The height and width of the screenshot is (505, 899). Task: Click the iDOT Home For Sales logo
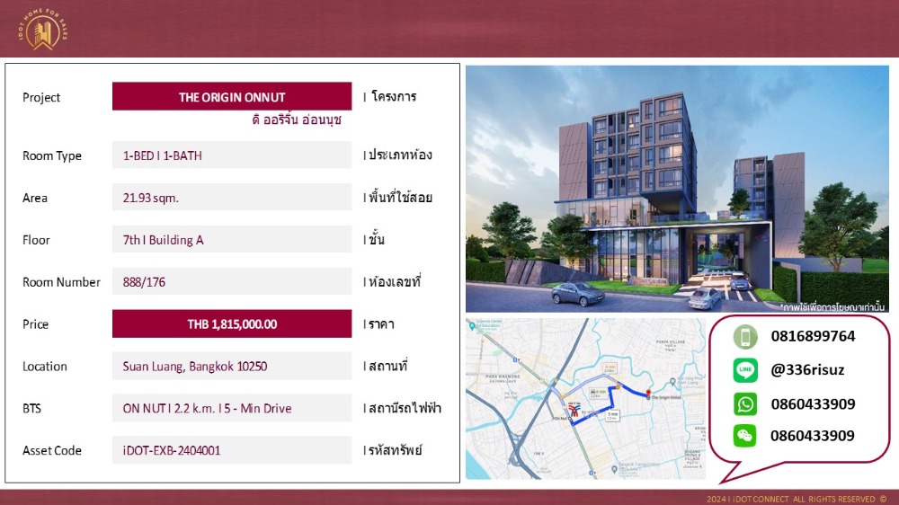click(x=43, y=30)
